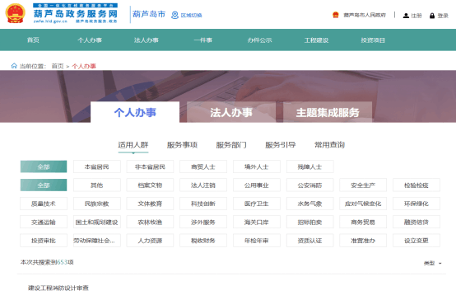Image resolution: width=456 pixels, height=300 pixels.
Task: Click the region switch location icon
Action: (174, 15)
